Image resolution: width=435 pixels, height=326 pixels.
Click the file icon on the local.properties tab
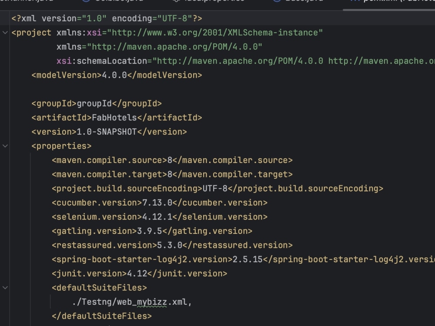[x=176, y=1]
